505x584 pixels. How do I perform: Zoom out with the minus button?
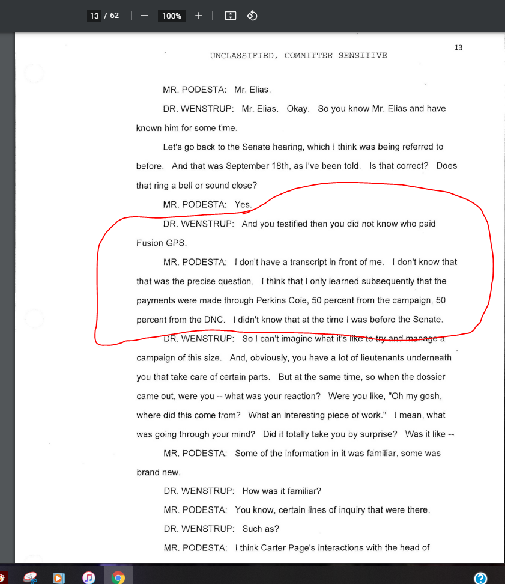[145, 16]
